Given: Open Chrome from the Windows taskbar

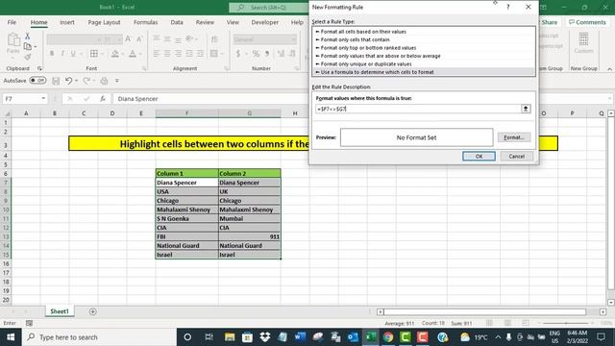Looking at the screenshot, I should click(x=388, y=337).
